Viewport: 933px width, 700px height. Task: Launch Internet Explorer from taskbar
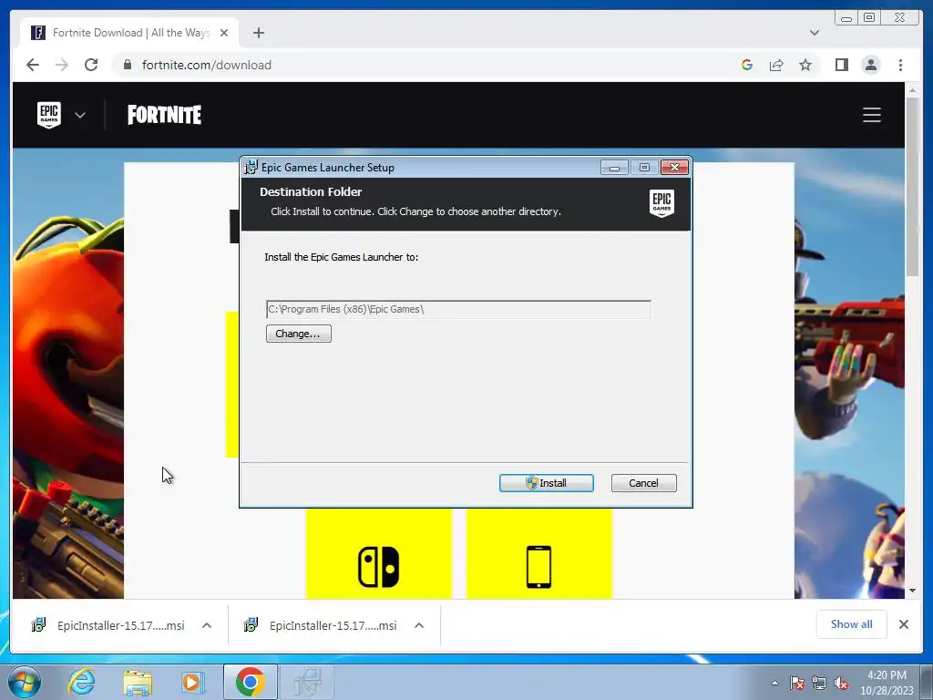(x=81, y=682)
